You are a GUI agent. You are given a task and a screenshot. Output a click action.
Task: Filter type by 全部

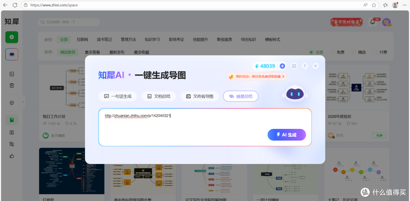click(x=64, y=40)
